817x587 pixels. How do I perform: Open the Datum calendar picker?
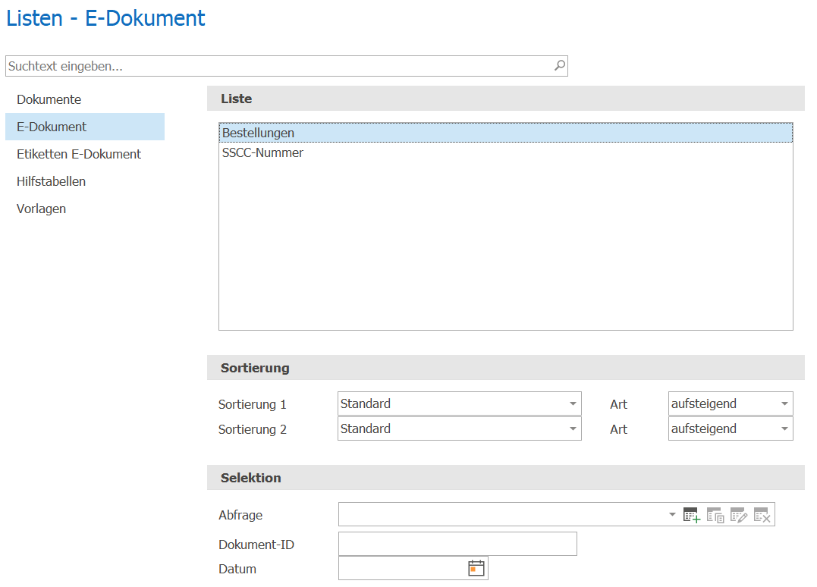(476, 568)
